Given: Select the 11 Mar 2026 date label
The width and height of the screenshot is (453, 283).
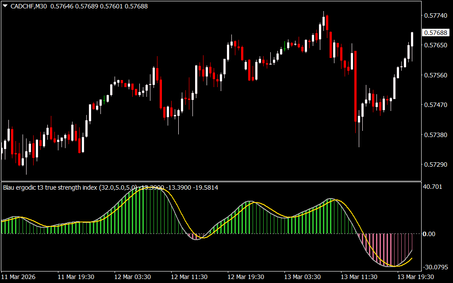Looking at the screenshot, I should pos(19,277).
